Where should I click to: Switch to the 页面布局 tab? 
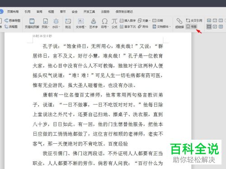[13, 12]
